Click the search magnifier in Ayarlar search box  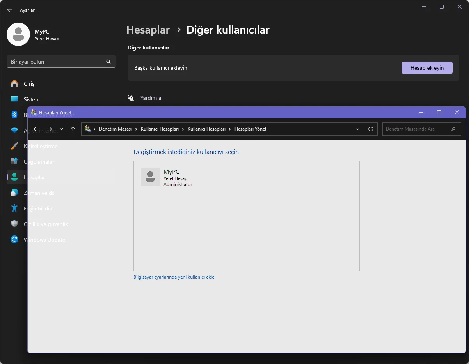coord(108,62)
